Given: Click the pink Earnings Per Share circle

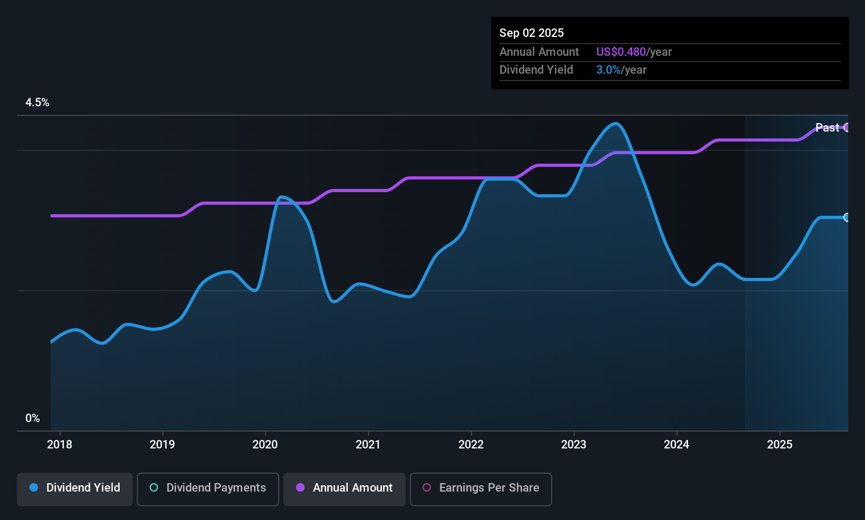Looking at the screenshot, I should (x=427, y=487).
